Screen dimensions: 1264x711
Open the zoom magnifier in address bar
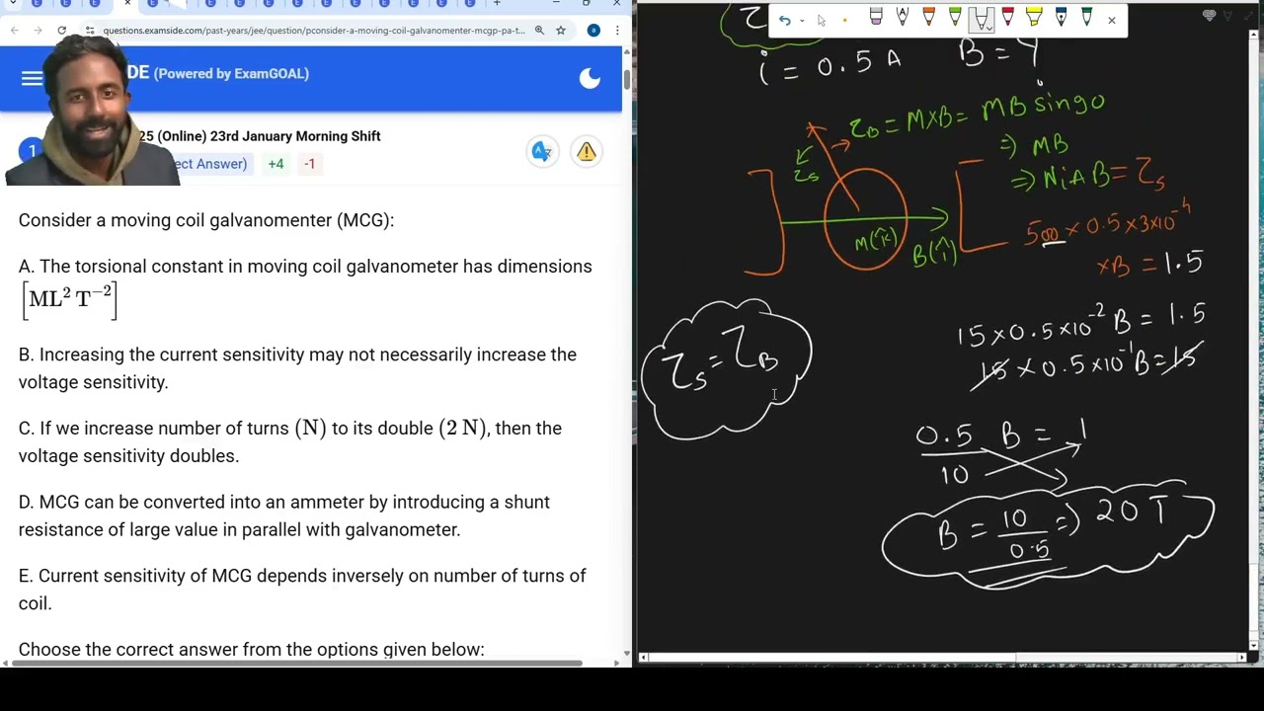coord(539,31)
